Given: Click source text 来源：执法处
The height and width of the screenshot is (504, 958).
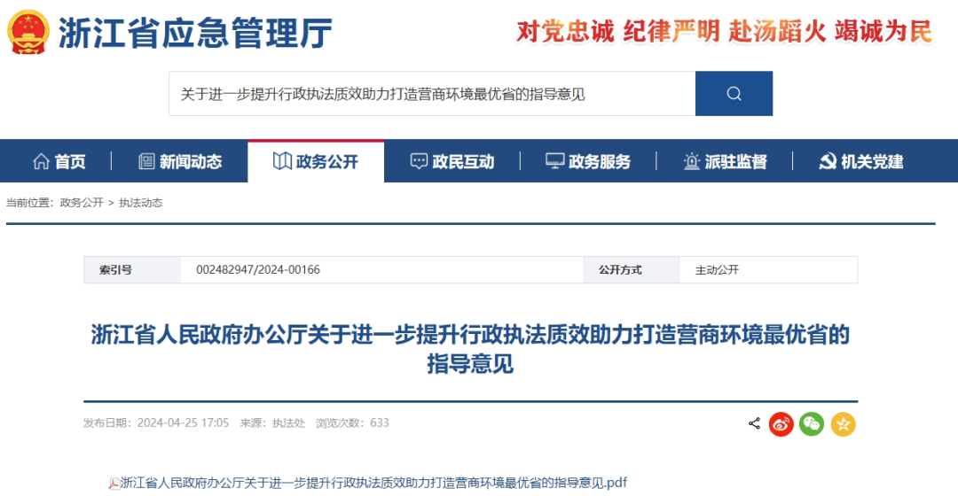Looking at the screenshot, I should 272,423.
